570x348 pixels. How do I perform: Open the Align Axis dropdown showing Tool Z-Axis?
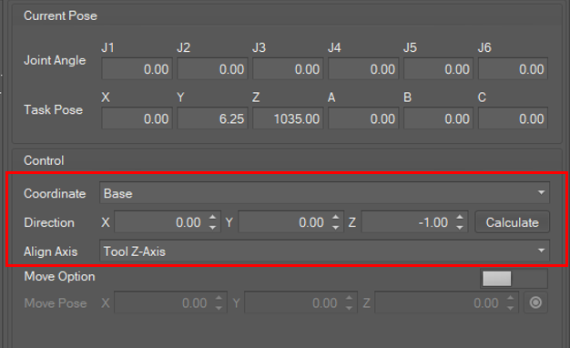tap(324, 251)
